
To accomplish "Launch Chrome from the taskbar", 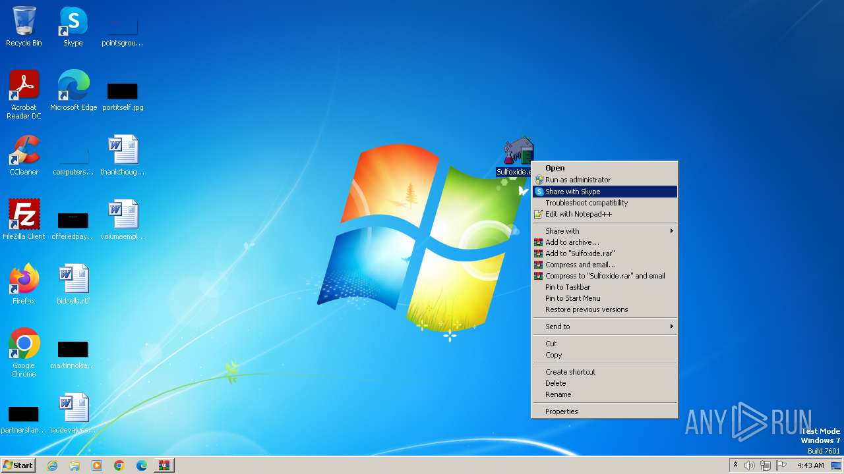I will [x=119, y=465].
